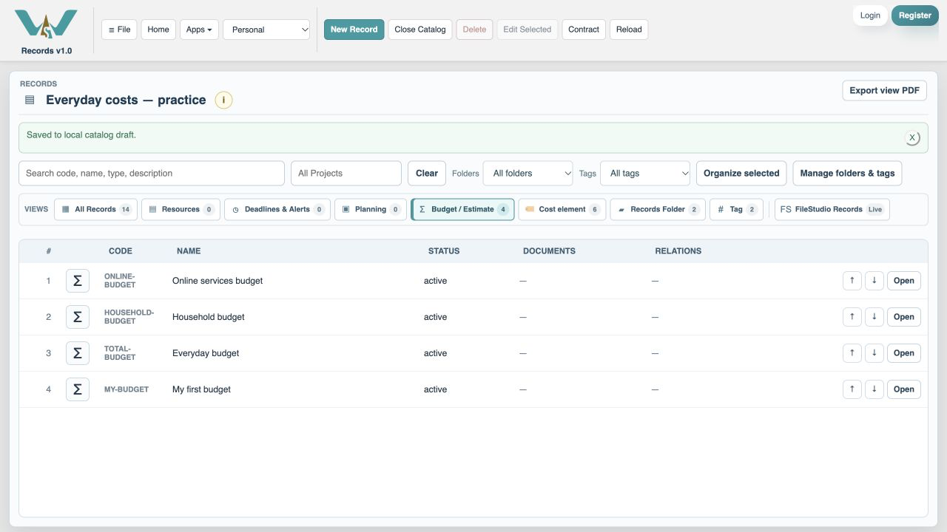The image size is (947, 532).
Task: Click sigma icon for My first budget
Action: [78, 389]
